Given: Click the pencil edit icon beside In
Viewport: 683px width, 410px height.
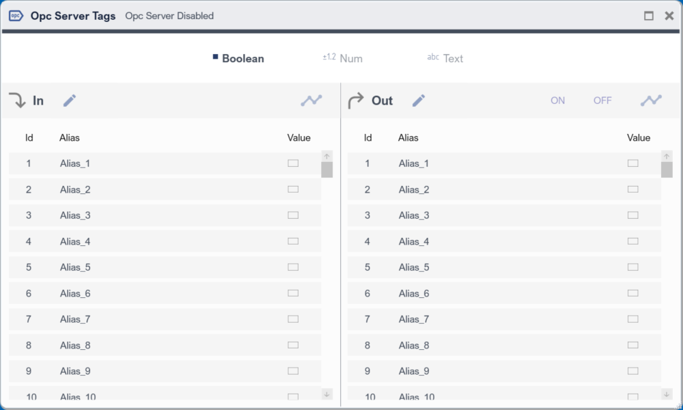Looking at the screenshot, I should click(x=70, y=101).
